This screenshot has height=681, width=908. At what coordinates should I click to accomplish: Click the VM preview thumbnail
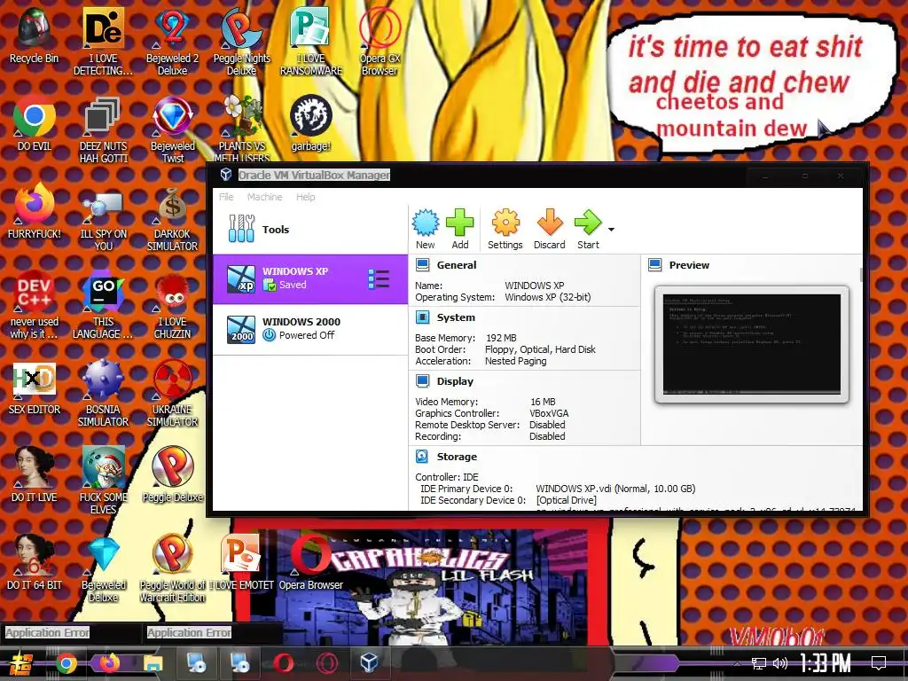(752, 344)
